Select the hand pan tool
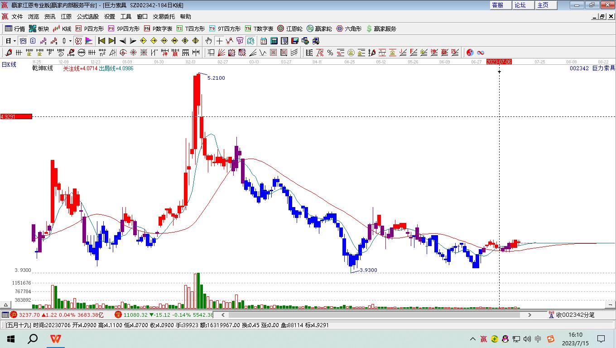 tap(208, 41)
